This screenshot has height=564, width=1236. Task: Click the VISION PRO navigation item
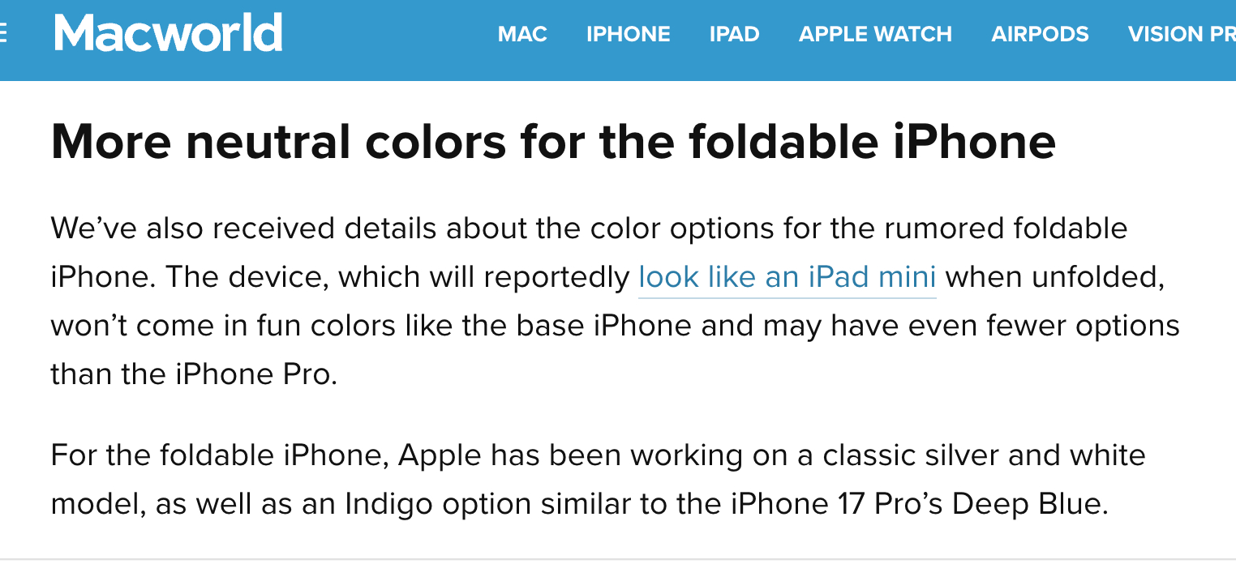(x=1181, y=34)
